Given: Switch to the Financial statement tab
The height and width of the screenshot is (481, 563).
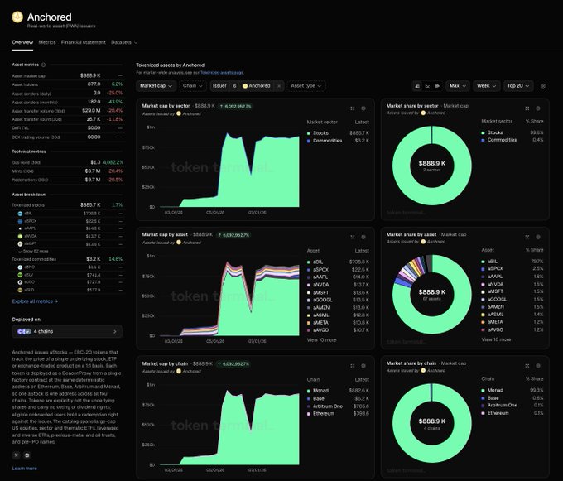Looking at the screenshot, I should (84, 42).
